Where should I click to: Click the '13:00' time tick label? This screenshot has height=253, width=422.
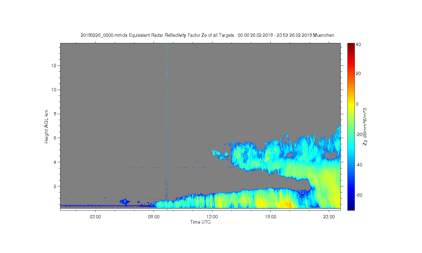(x=212, y=217)
